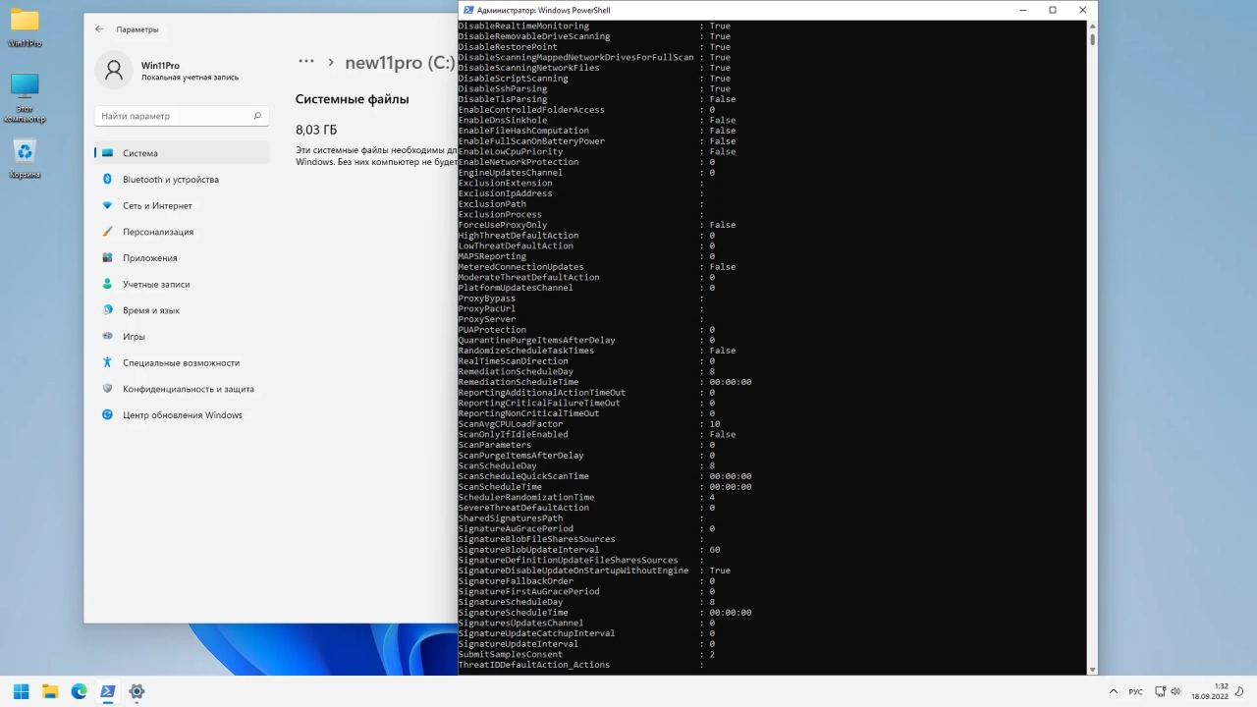Open the clock and date flyout
The height and width of the screenshot is (707, 1257).
click(1210, 691)
